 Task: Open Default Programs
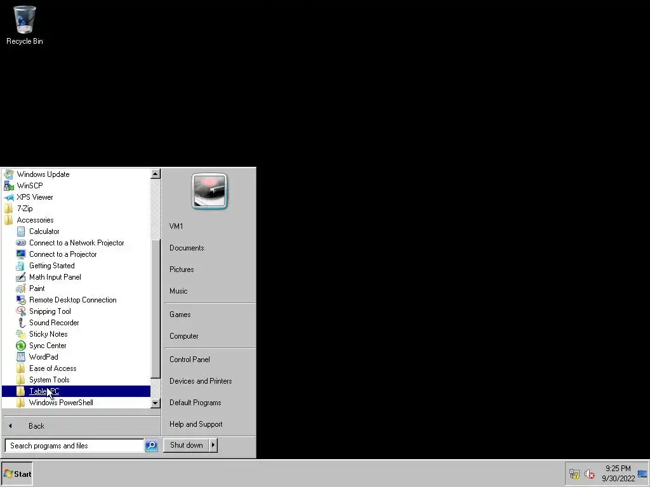[x=196, y=403]
